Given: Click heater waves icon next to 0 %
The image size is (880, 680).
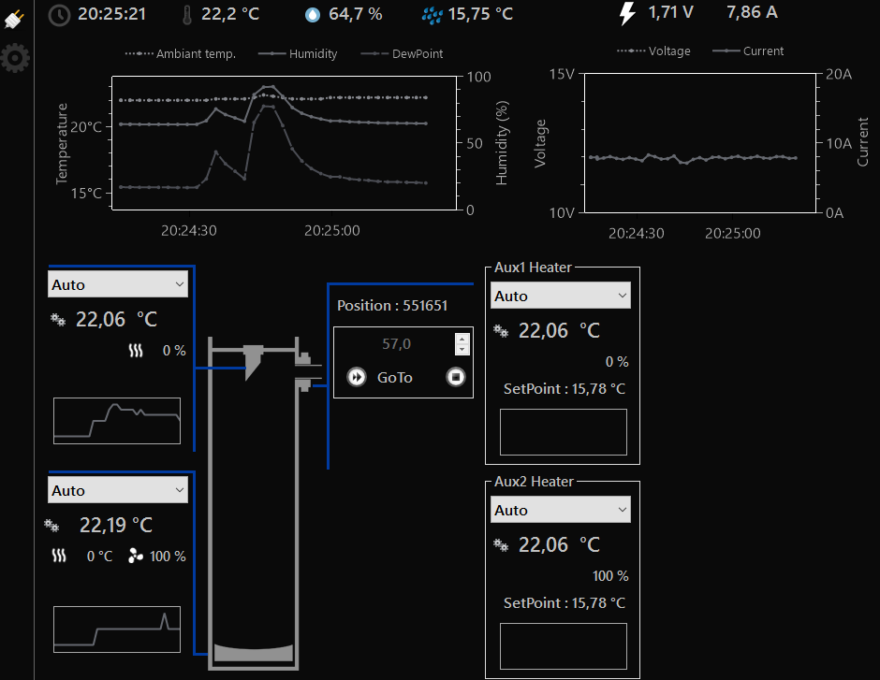Looking at the screenshot, I should coord(136,351).
